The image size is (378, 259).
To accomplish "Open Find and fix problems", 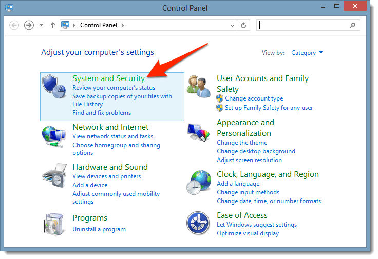I will [x=102, y=113].
